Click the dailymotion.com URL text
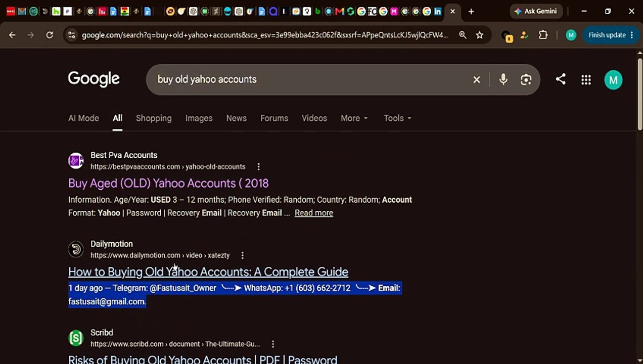Screen dimensions: 643x364 coord(160,255)
